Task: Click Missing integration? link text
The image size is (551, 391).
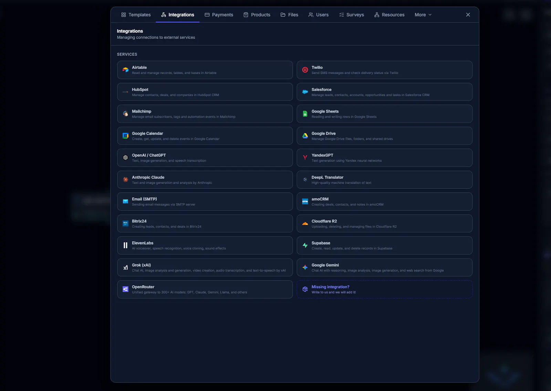Action: pos(330,287)
